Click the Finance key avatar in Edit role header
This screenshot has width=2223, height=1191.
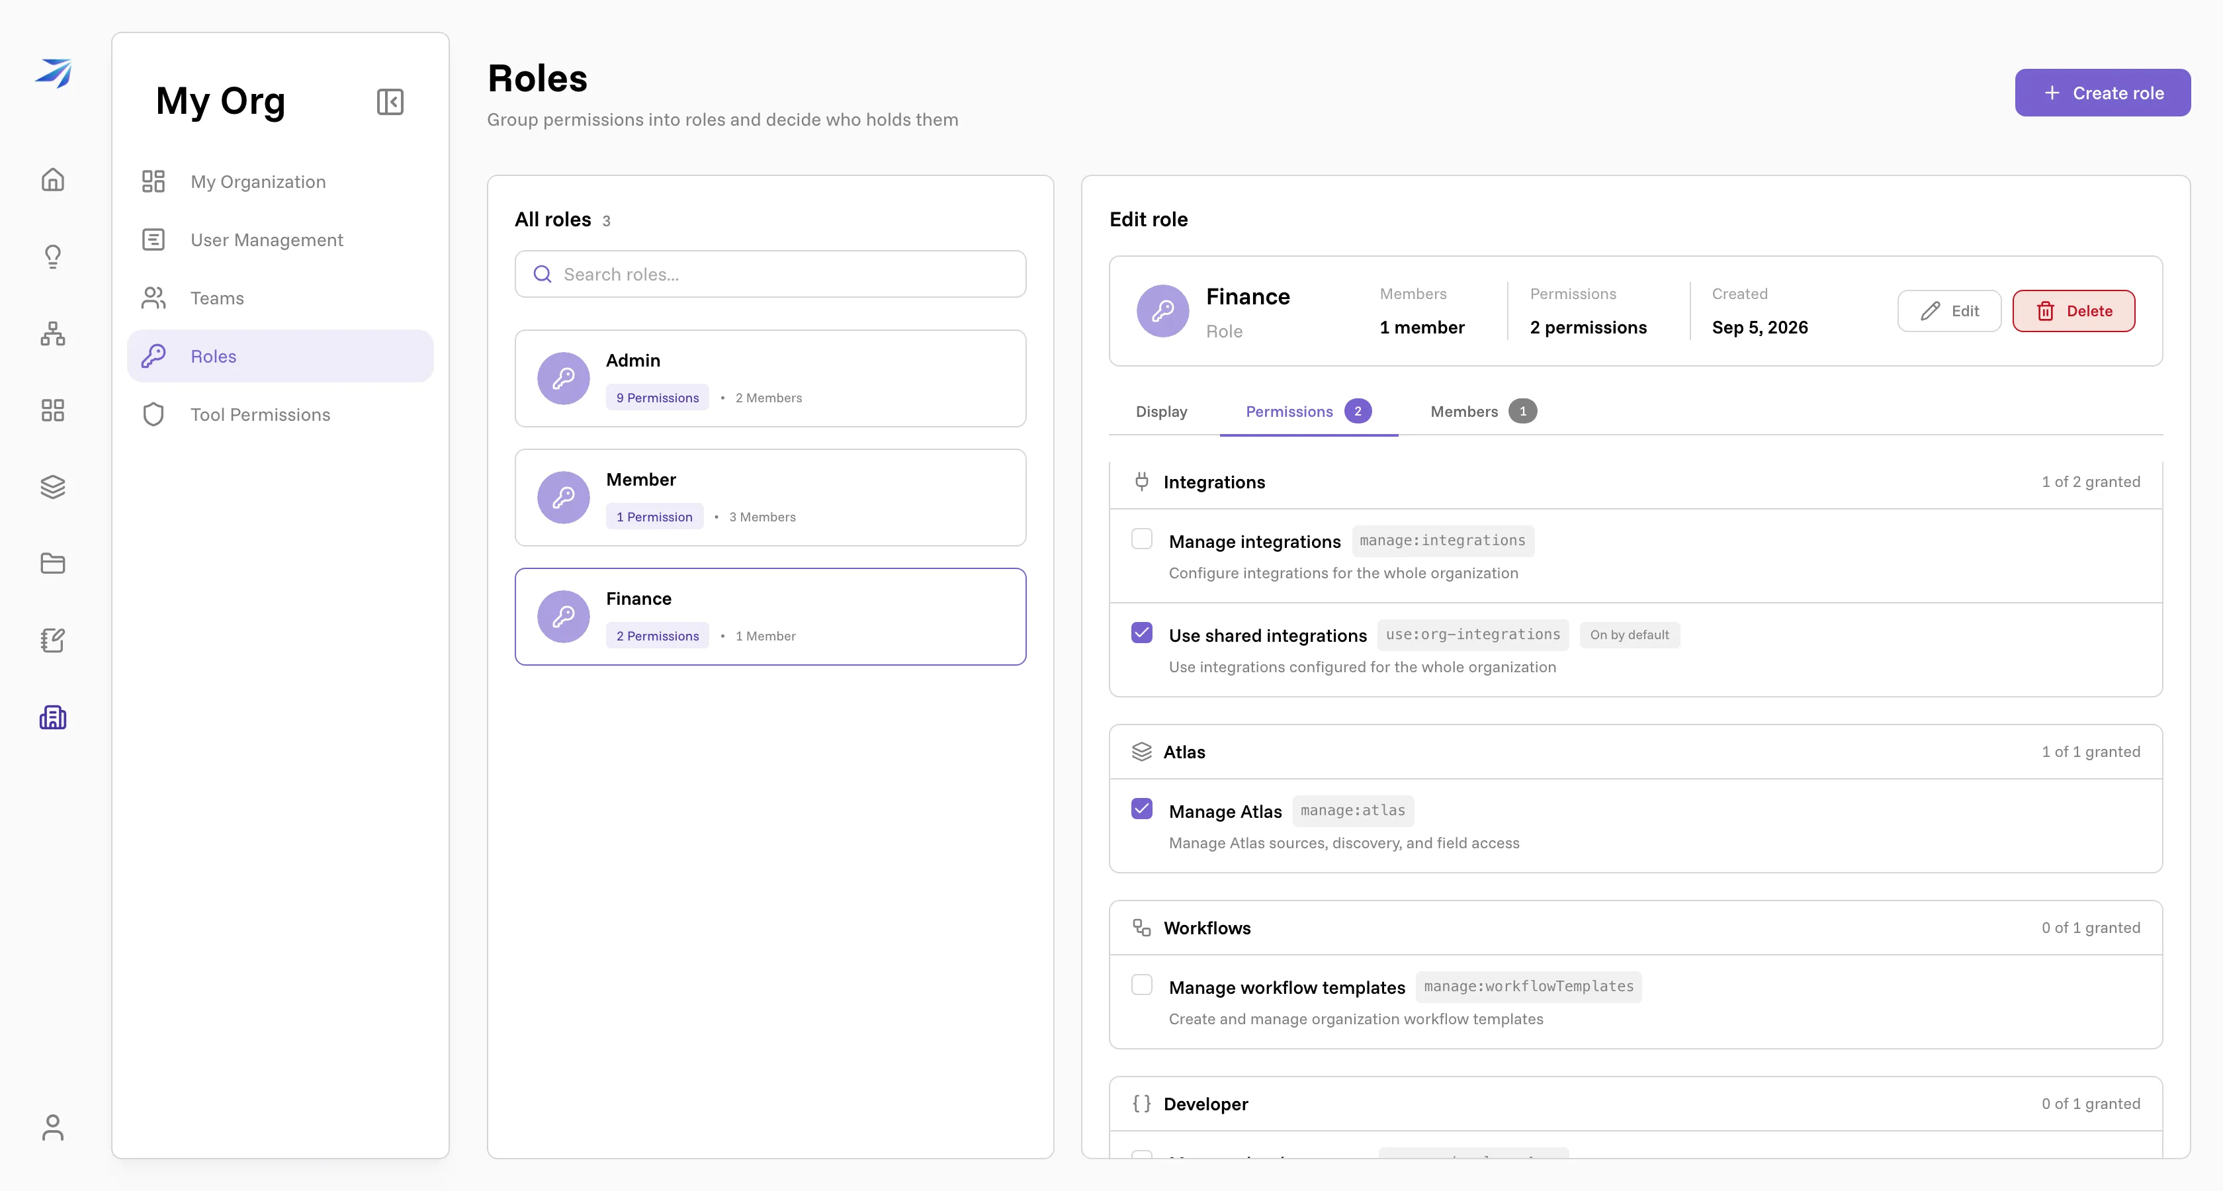click(1162, 311)
